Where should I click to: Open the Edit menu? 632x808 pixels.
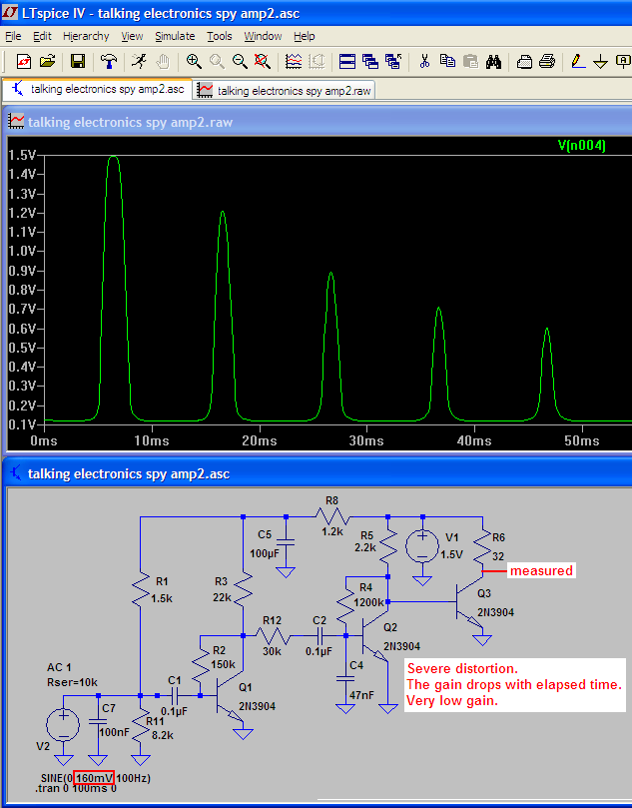(x=42, y=36)
